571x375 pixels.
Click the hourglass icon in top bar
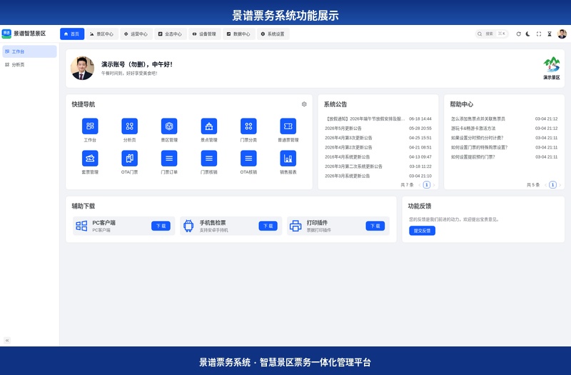coord(550,34)
